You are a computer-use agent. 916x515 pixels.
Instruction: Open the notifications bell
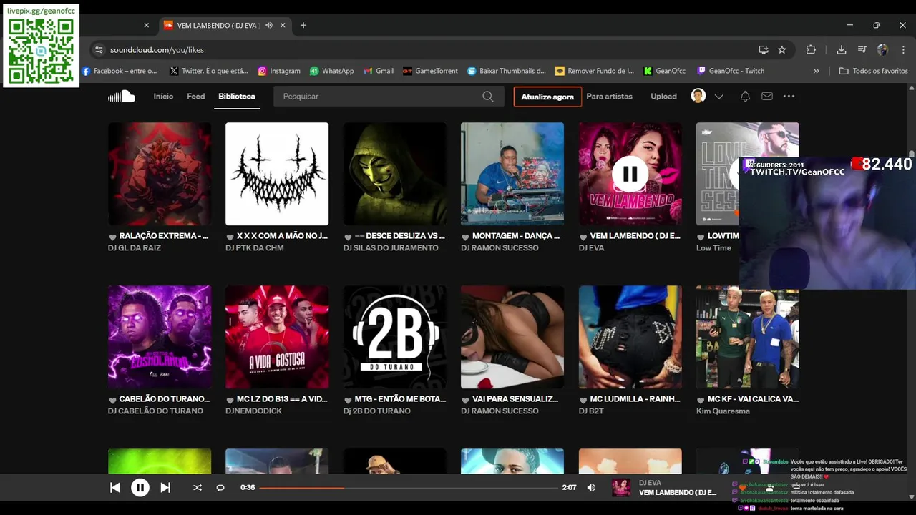click(x=745, y=97)
